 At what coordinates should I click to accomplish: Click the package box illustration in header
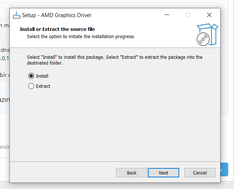(210, 30)
